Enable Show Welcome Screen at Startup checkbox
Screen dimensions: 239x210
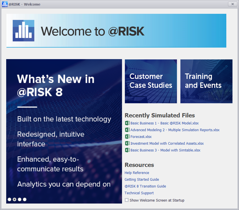pyautogui.click(x=127, y=200)
